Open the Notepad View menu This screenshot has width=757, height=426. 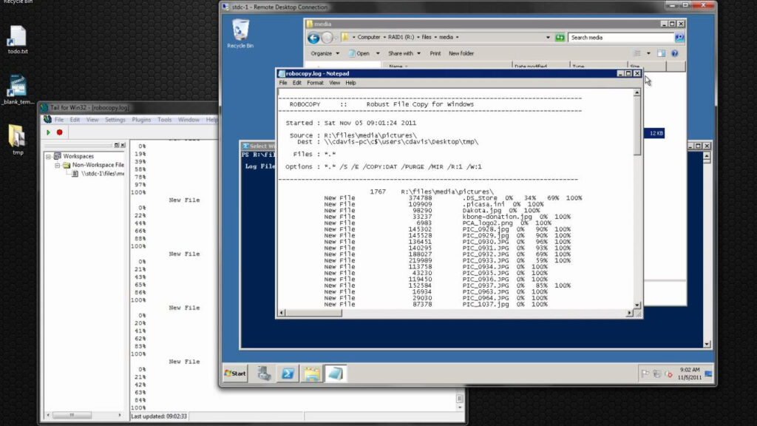pos(334,83)
